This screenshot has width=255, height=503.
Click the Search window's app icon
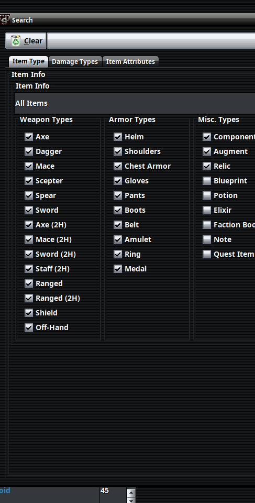(5, 20)
